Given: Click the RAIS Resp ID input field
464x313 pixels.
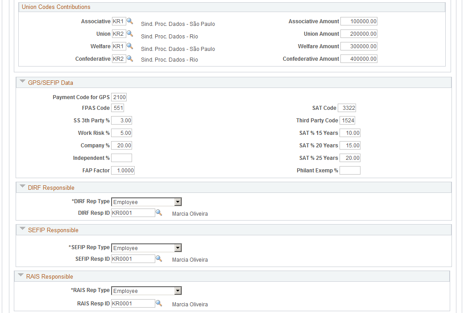Looking at the screenshot, I should (x=133, y=303).
